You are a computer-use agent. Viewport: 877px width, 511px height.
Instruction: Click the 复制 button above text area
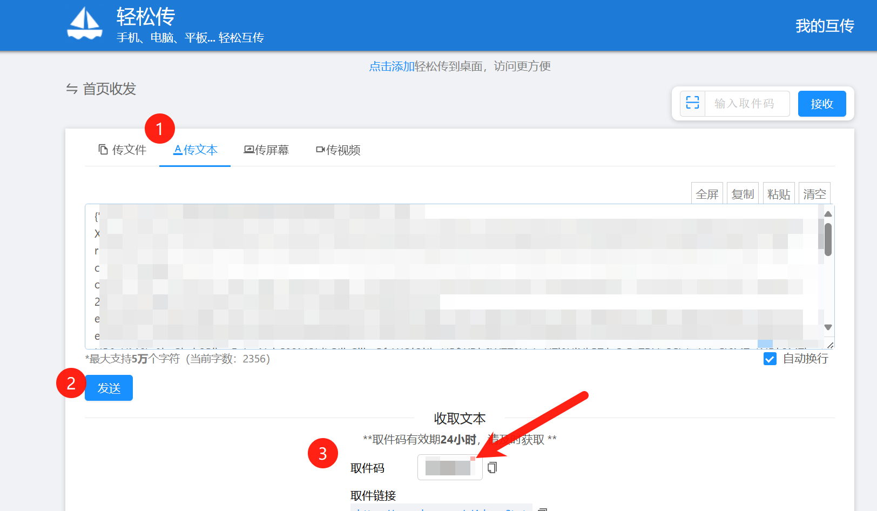tap(743, 194)
